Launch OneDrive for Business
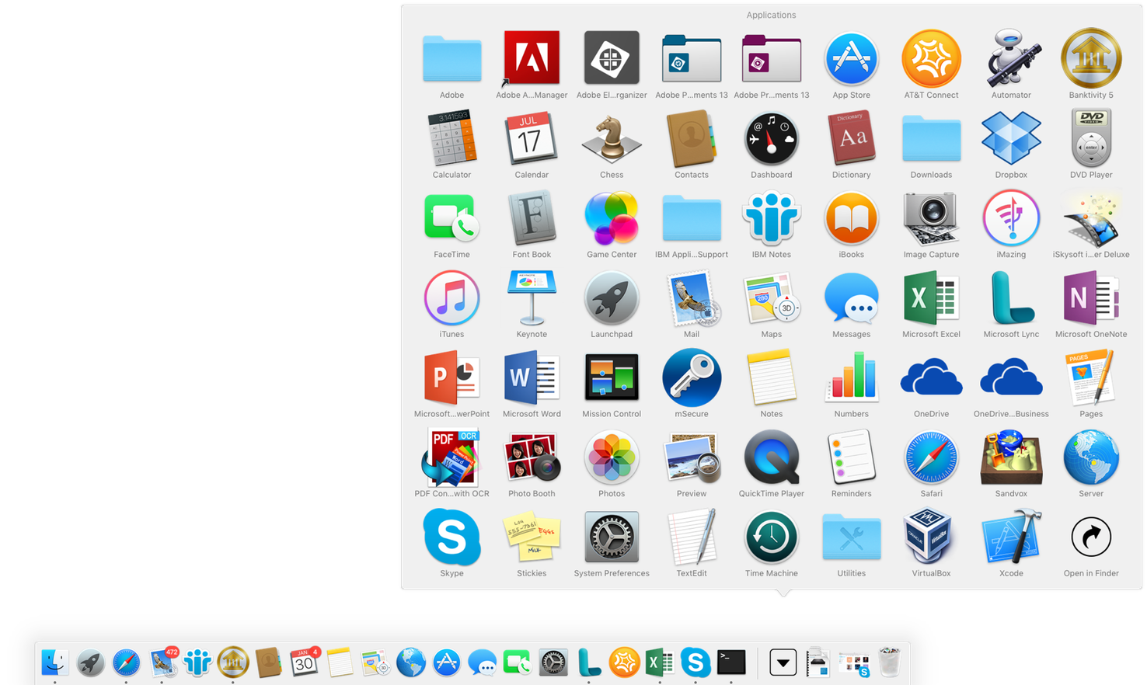Viewport: 1147px width, 685px height. [x=1011, y=377]
